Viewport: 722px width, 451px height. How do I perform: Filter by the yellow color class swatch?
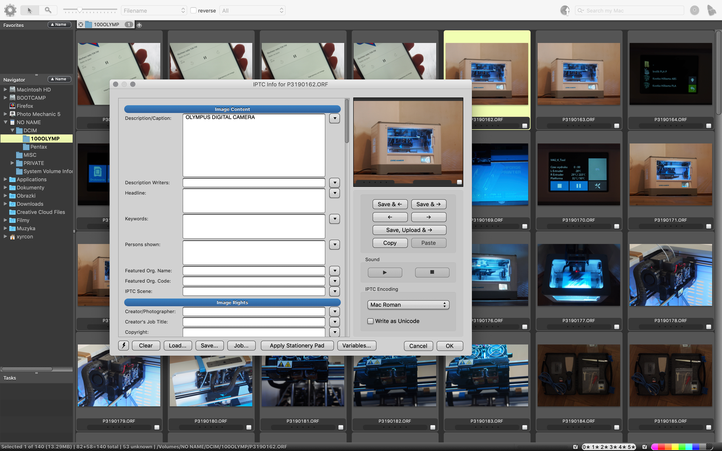(675, 447)
